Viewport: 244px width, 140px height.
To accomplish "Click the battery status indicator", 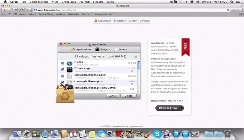I will click(206, 2).
